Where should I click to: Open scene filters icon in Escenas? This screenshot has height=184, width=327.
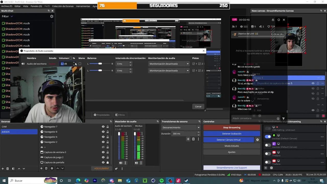[x=13, y=168]
